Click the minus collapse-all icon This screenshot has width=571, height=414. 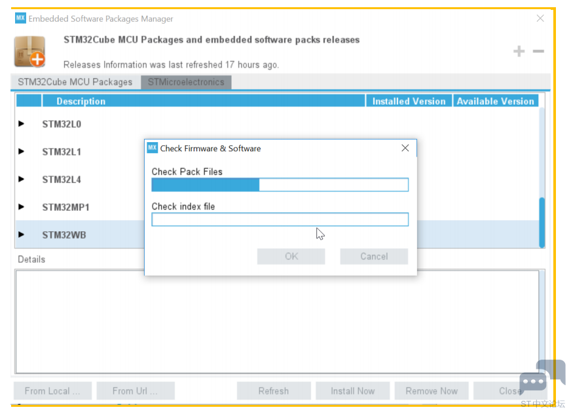[538, 51]
